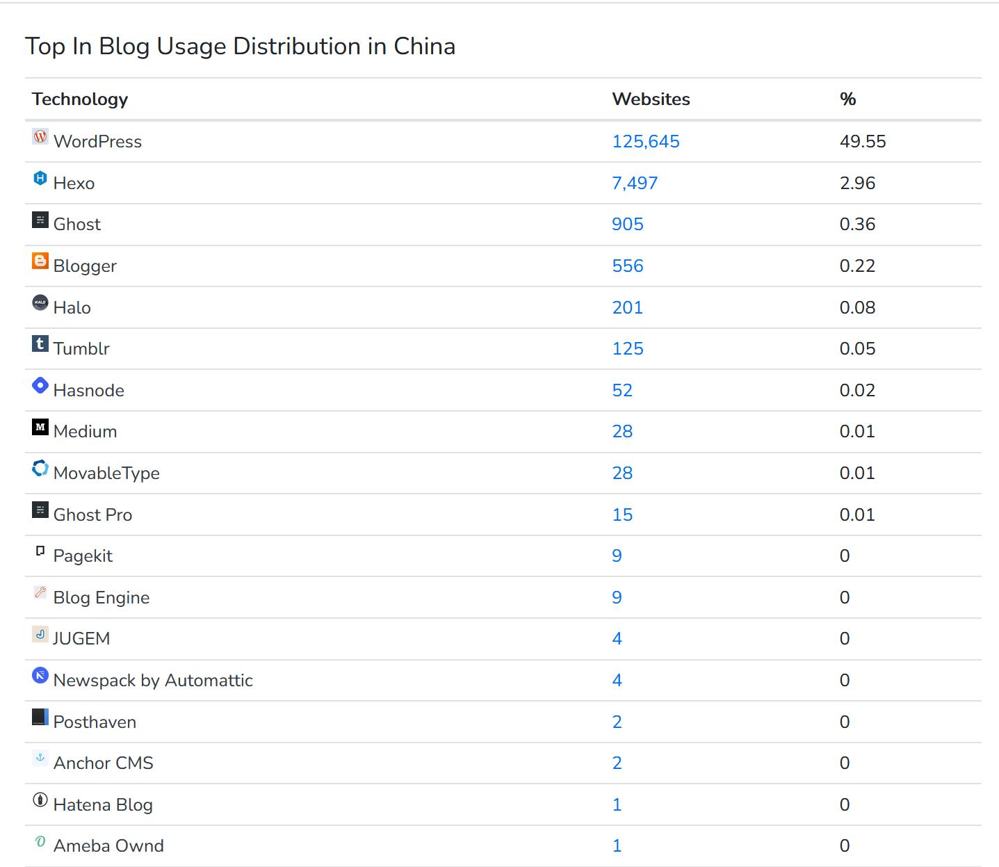Click the Hasnode technology name

89,391
